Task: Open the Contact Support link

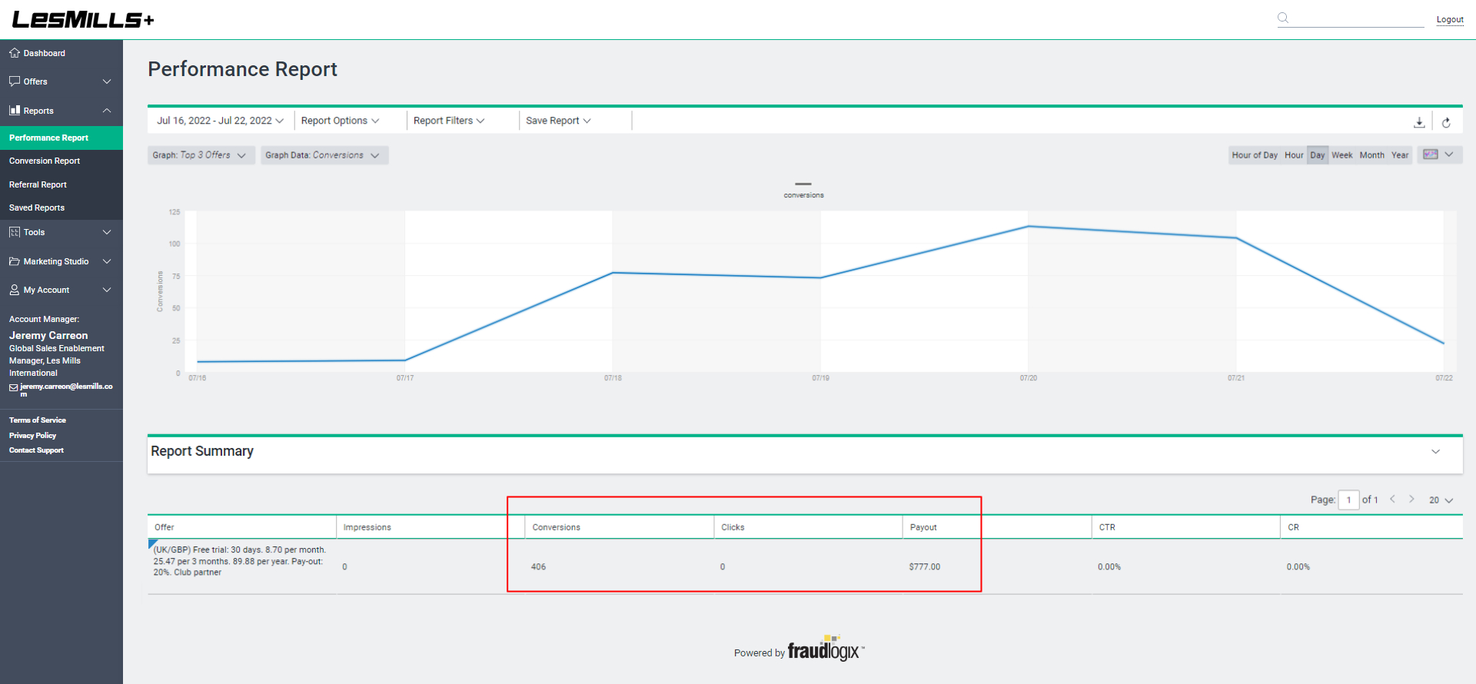Action: click(x=36, y=450)
